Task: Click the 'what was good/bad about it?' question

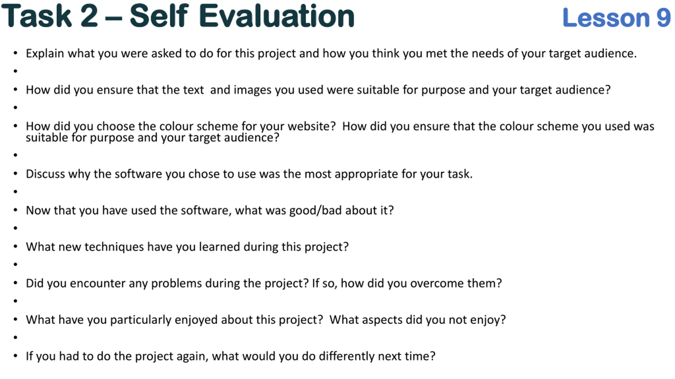Action: point(210,211)
